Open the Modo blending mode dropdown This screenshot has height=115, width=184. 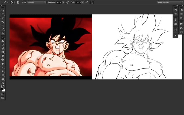pyautogui.click(x=37, y=2)
